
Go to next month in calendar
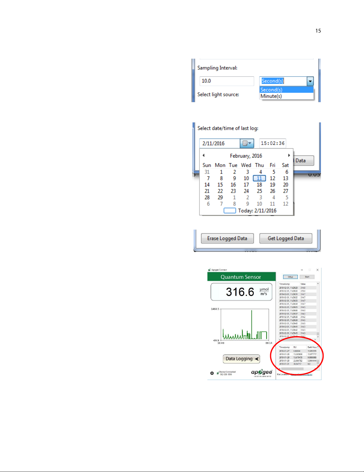tap(289, 155)
